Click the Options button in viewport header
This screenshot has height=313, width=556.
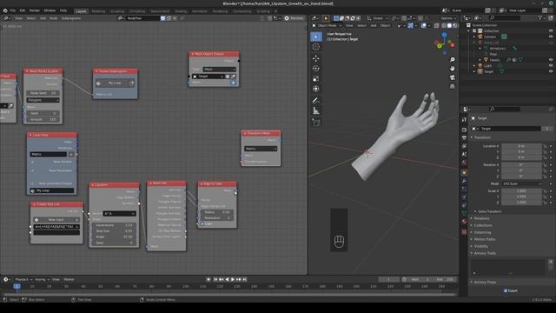(x=448, y=18)
